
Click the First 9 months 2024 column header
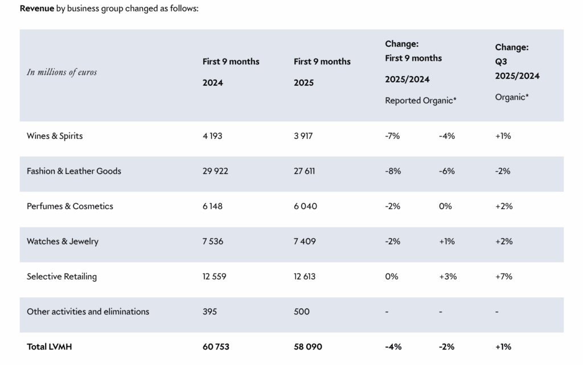231,72
